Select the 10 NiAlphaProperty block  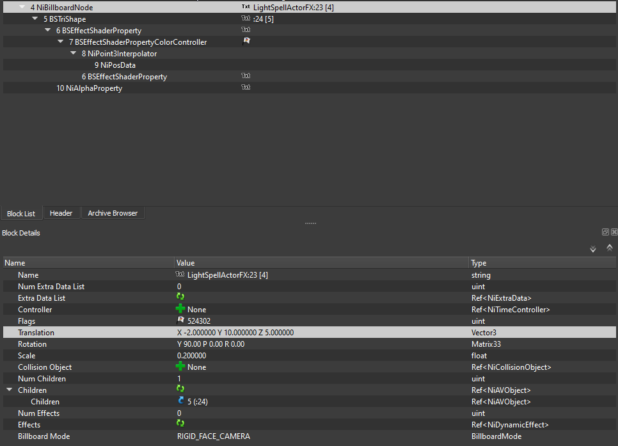point(89,88)
